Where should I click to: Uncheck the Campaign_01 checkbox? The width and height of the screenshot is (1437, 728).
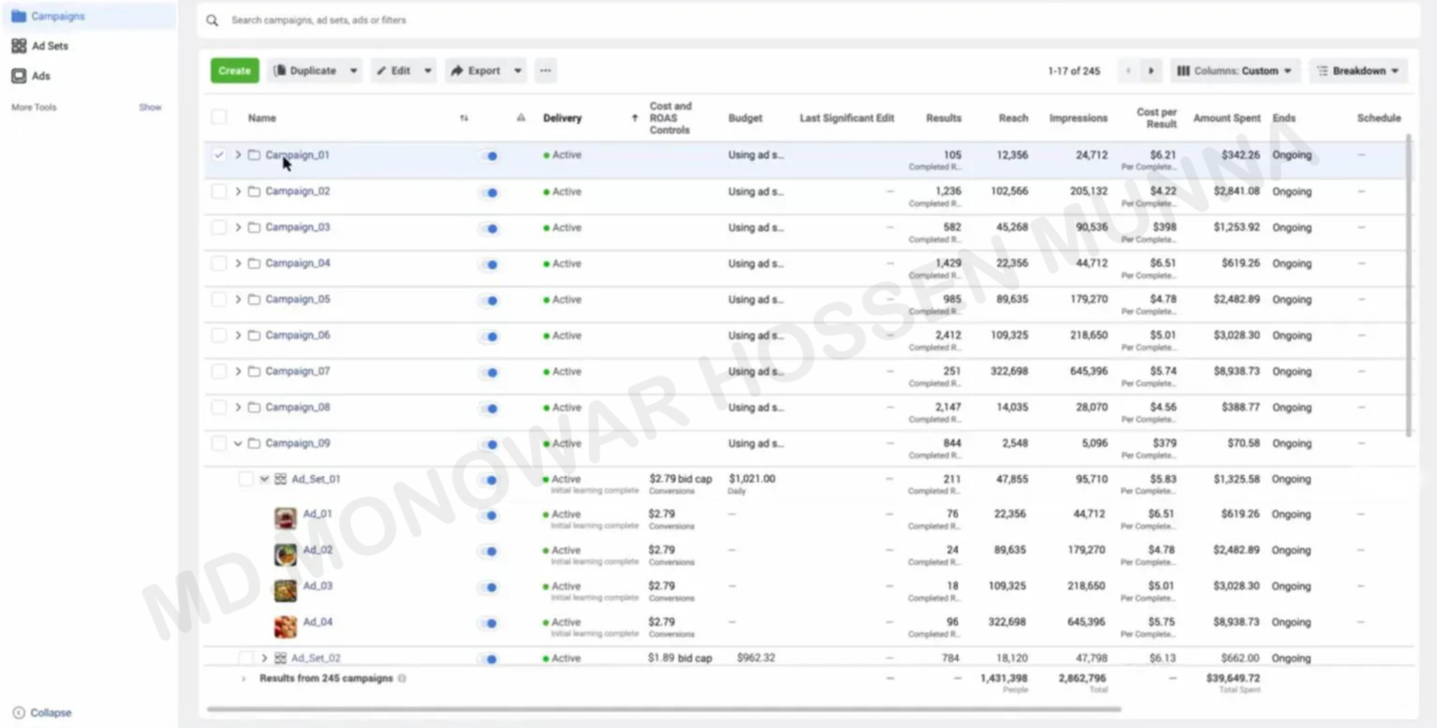pyautogui.click(x=219, y=156)
